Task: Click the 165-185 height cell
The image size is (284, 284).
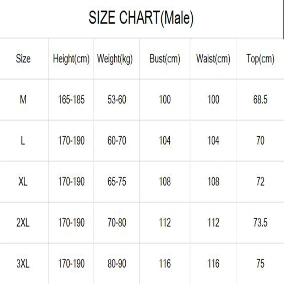Action: (x=71, y=100)
